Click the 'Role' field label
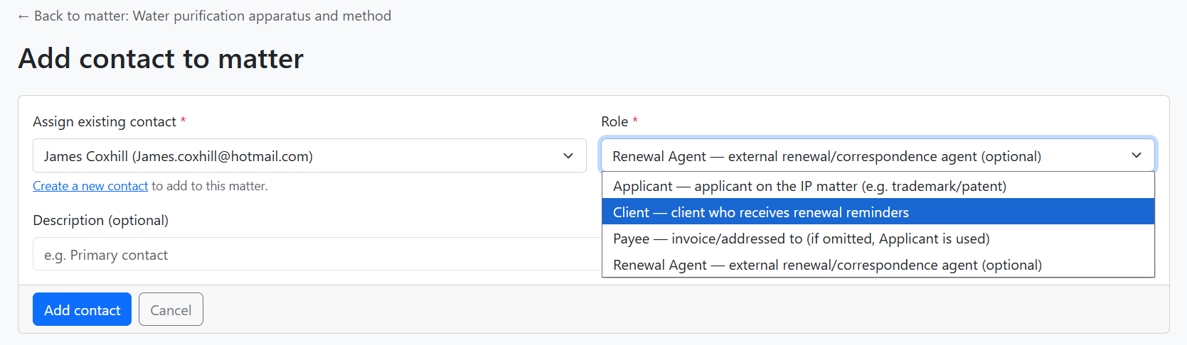This screenshot has width=1187, height=345. (614, 122)
